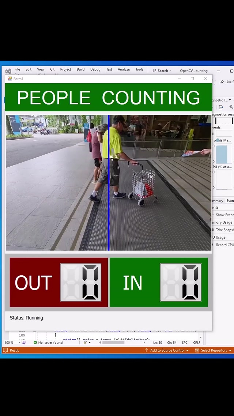The image size is (234, 416).
Task: Click the code cleanup brush icon
Action: 85,343
